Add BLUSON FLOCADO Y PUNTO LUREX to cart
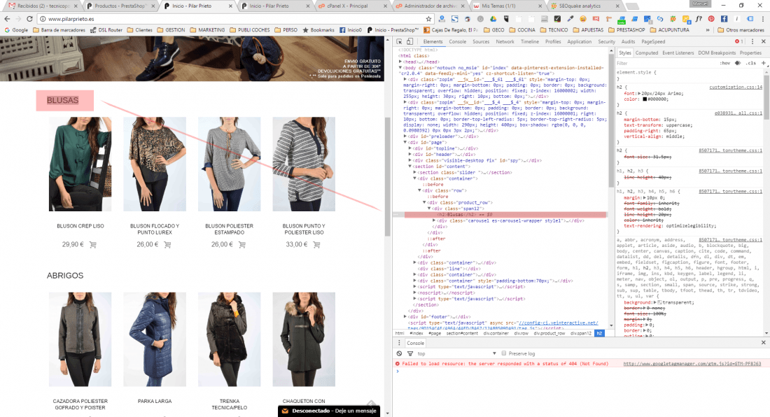Image resolution: width=770 pixels, height=417 pixels. pos(167,244)
